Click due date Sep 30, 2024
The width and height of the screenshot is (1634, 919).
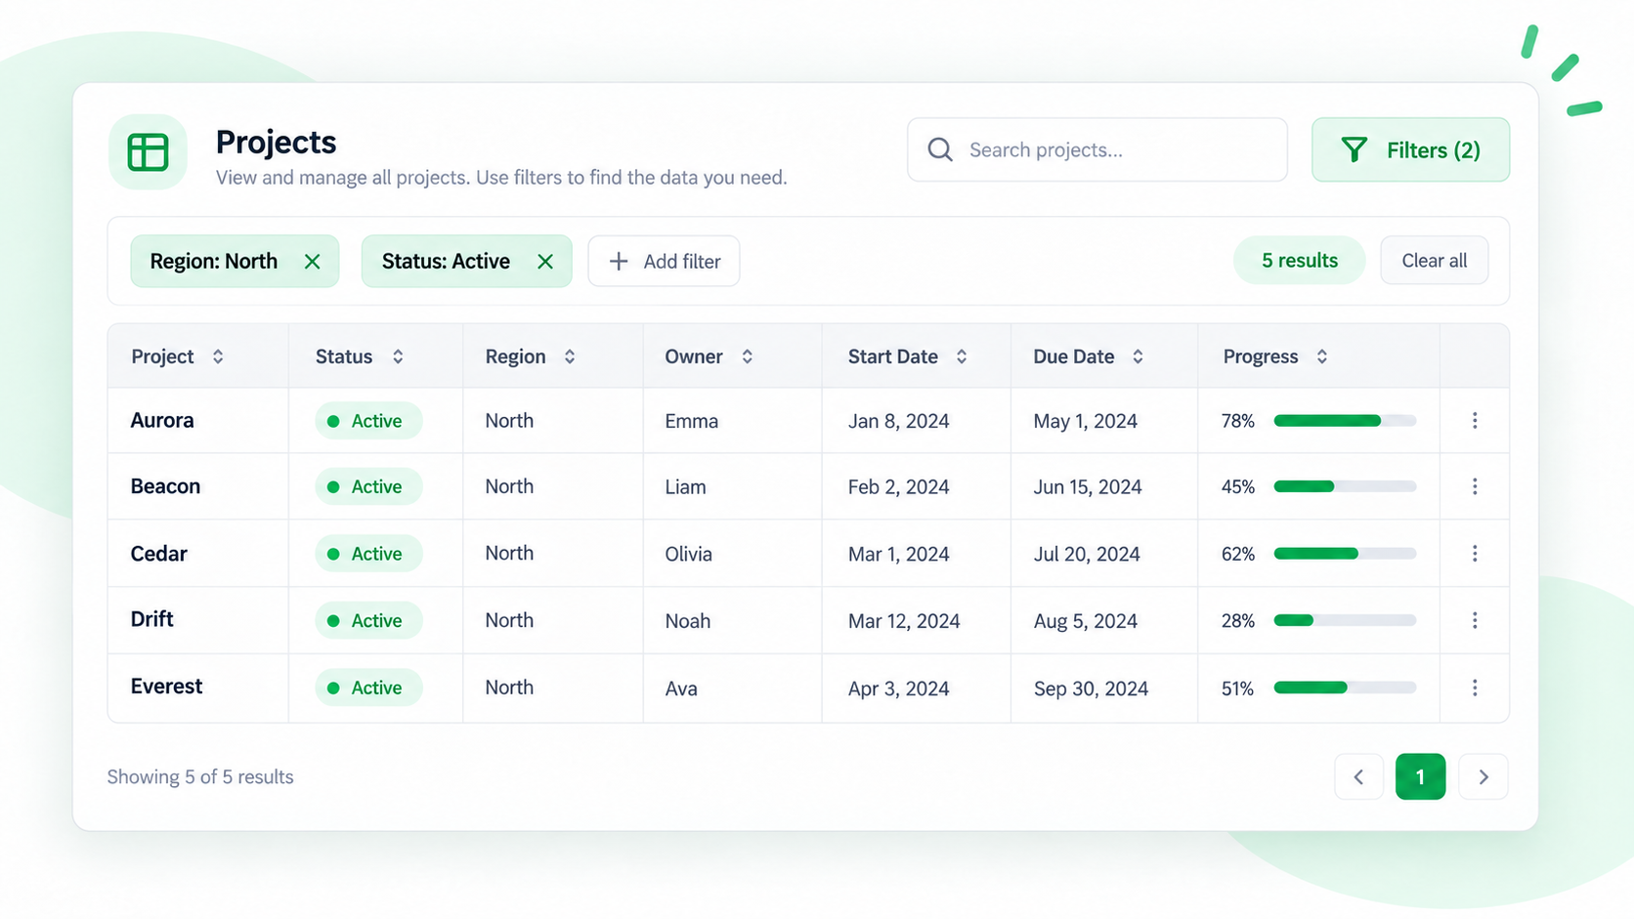coord(1091,689)
